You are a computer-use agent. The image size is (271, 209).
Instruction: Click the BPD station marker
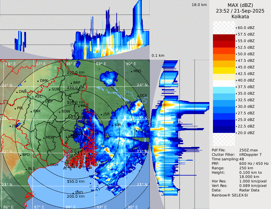pos(21,155)
